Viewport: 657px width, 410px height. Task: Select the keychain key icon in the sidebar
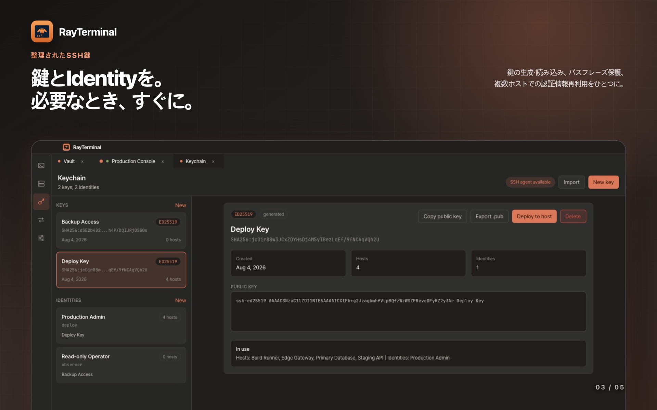(41, 202)
